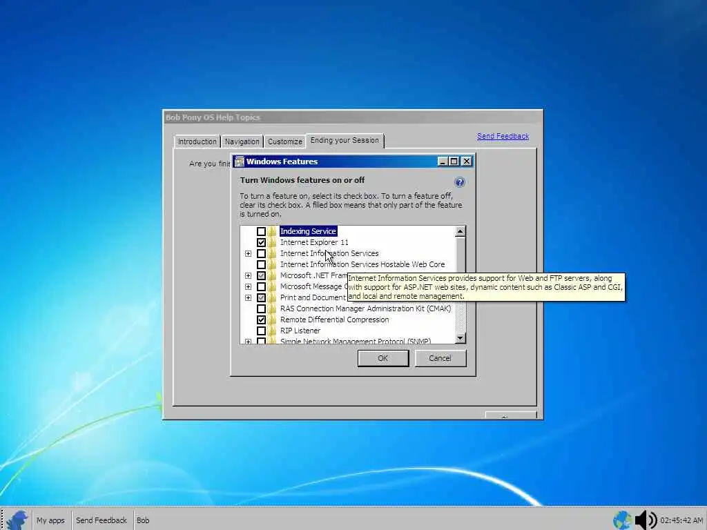
Task: Select the Customize tab
Action: pos(285,141)
